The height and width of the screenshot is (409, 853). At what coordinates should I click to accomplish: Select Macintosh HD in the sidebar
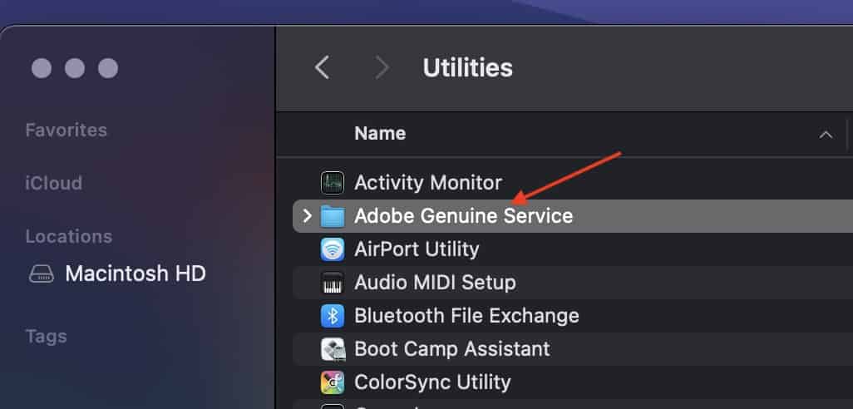tap(135, 273)
